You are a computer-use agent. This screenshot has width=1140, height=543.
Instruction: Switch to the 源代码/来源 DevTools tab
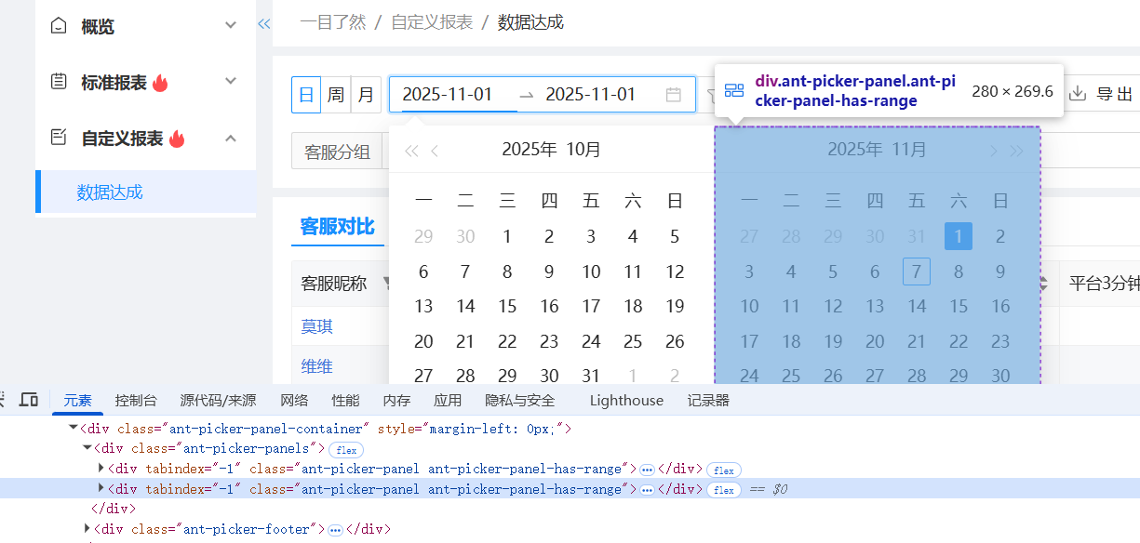pyautogui.click(x=218, y=401)
